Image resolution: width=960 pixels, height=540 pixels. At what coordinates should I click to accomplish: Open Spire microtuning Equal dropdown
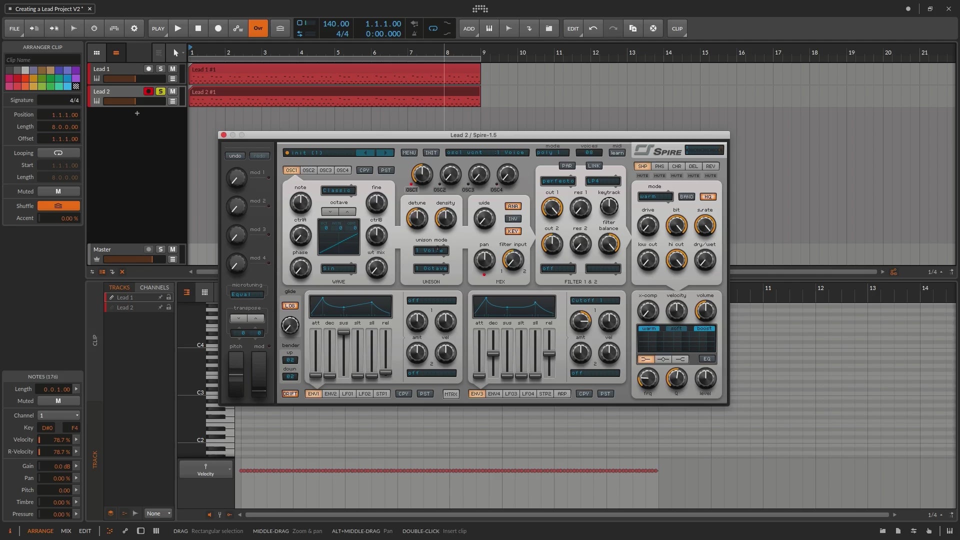point(247,294)
